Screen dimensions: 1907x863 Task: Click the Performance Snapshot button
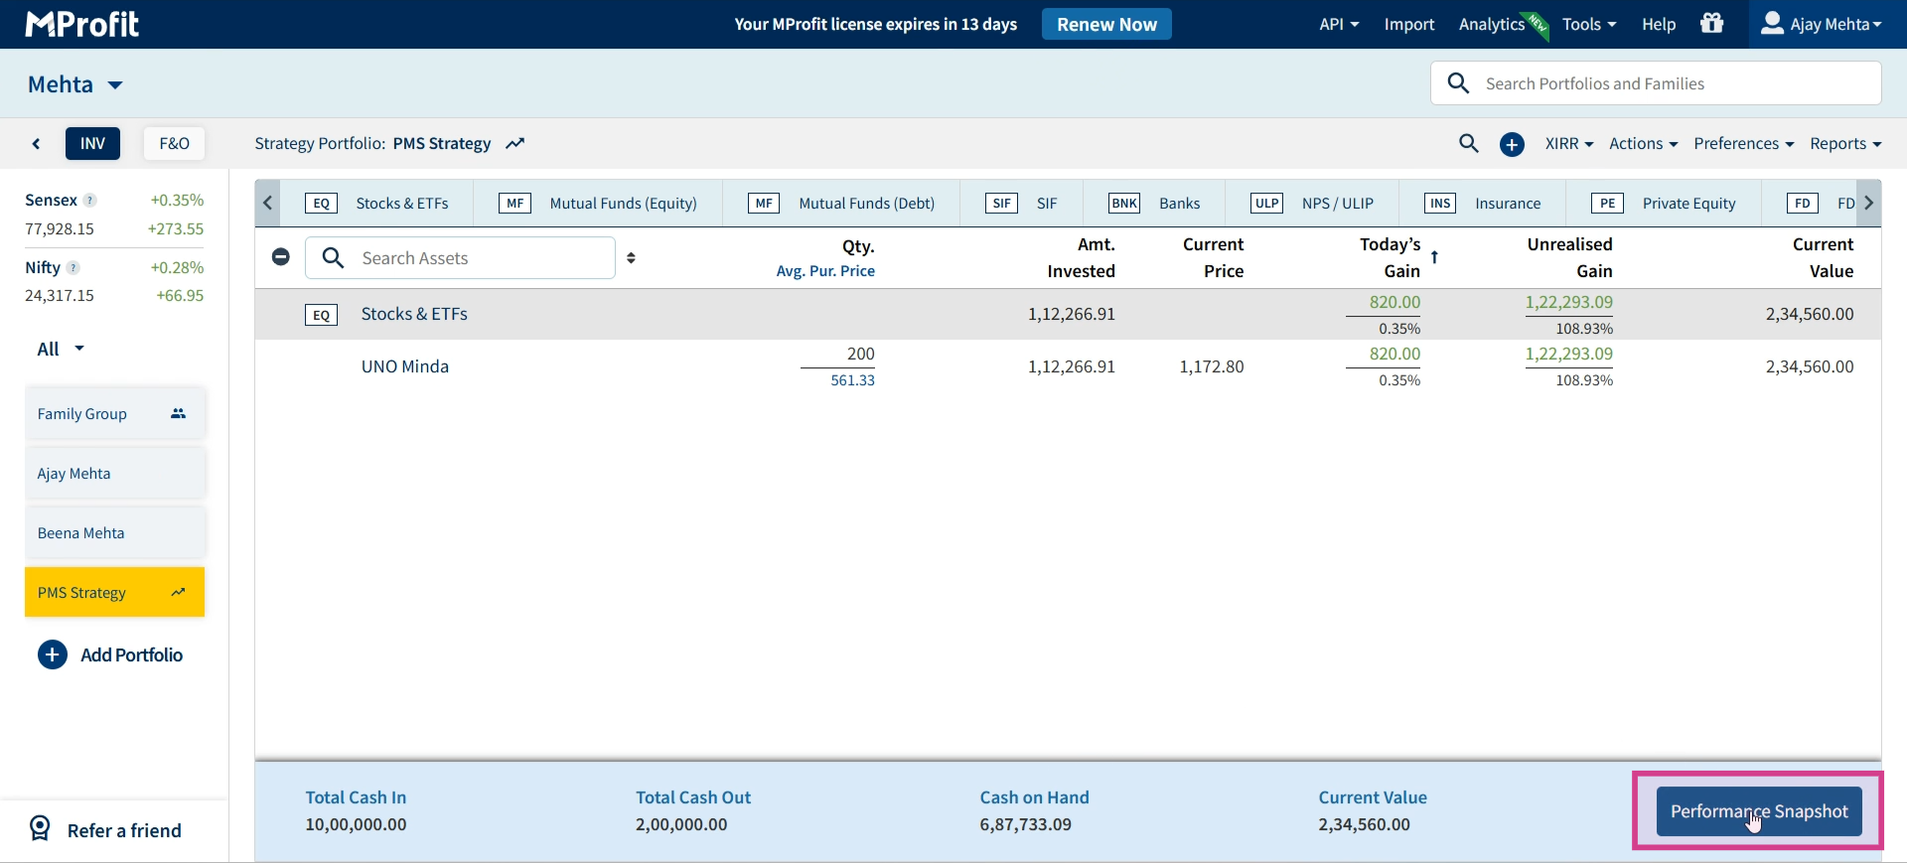(1759, 811)
